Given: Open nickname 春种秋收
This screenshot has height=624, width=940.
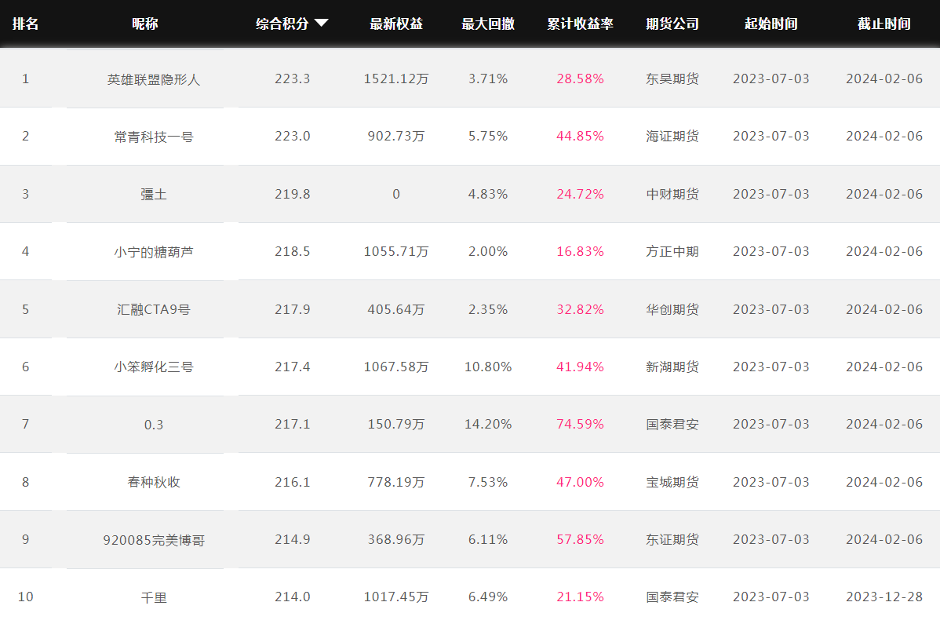Looking at the screenshot, I should point(154,482).
